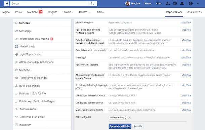Image resolution: width=205 pixels, height=130 pixels.
Task: Click Modifica for Post delle persone che visitano
Action: pos(186,30)
